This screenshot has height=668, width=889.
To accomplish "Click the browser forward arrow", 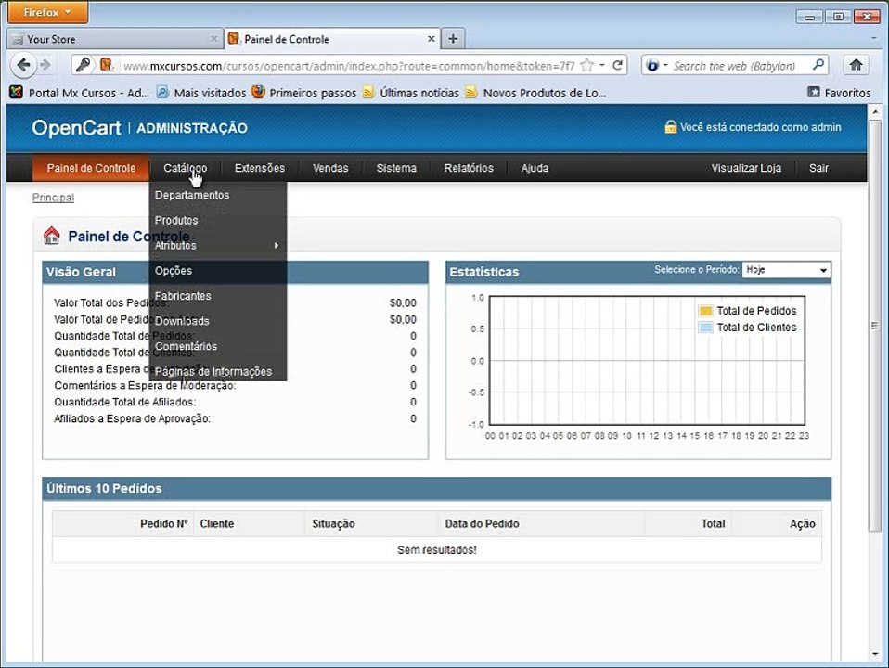I will tap(45, 65).
